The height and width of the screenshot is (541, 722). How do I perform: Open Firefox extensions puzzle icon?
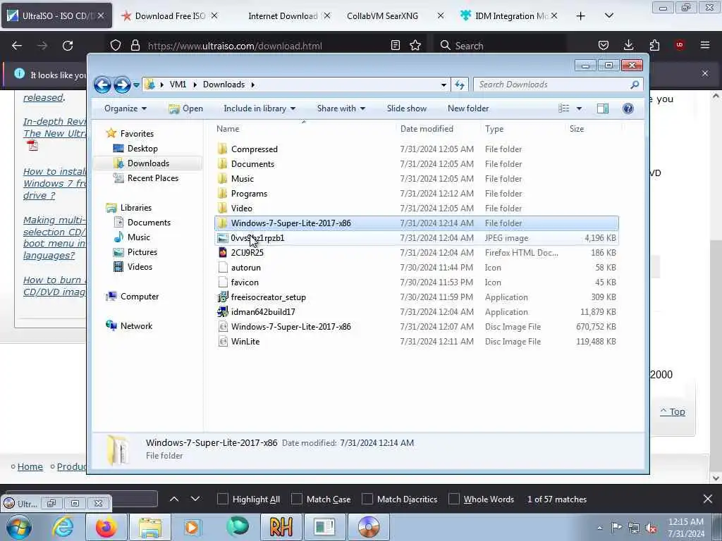click(654, 45)
